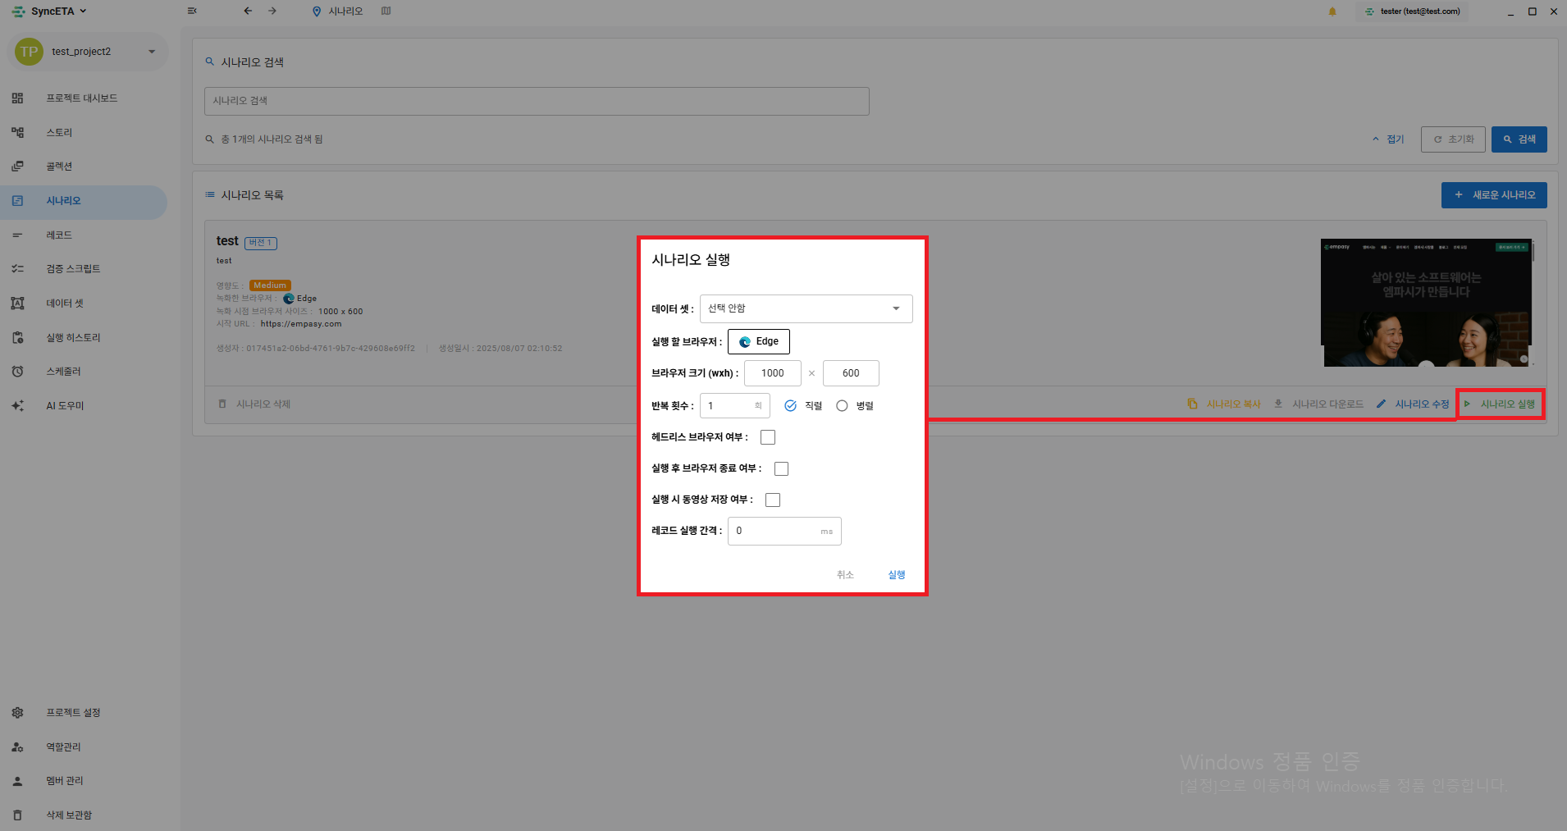
Task: Open the project dashboard icon in sidebar
Action: pos(17,98)
